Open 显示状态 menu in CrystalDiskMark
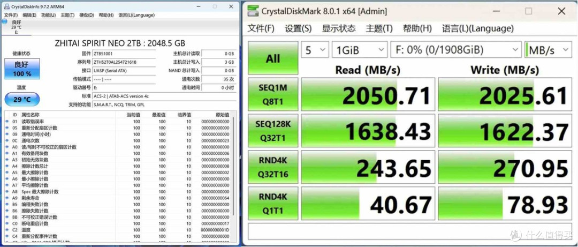Viewport: 578px width, 247px height. point(339,28)
